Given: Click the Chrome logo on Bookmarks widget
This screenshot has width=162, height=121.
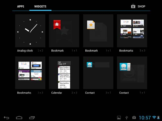Looking at the screenshot, I should coord(40,79).
